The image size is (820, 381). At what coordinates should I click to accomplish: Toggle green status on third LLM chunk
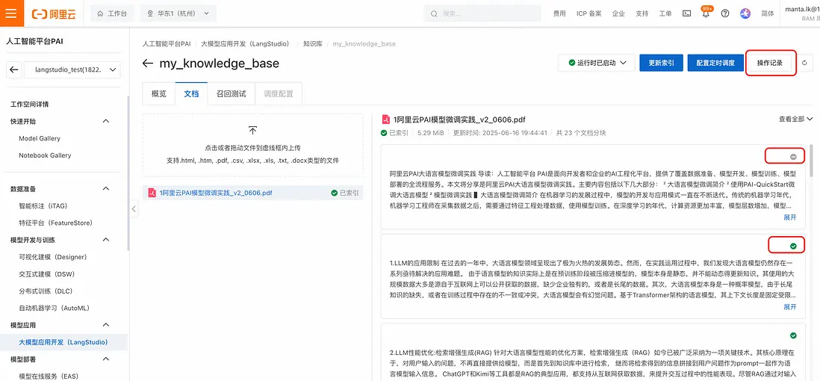[792, 336]
